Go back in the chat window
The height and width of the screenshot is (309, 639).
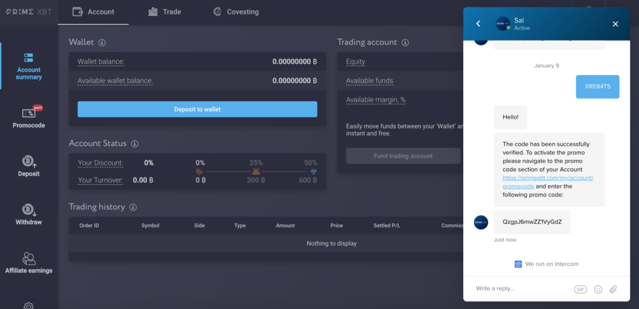[x=478, y=24]
